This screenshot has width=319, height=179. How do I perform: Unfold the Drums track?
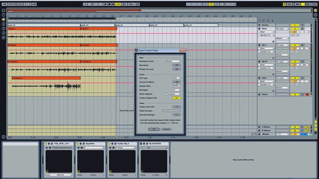[259, 25]
